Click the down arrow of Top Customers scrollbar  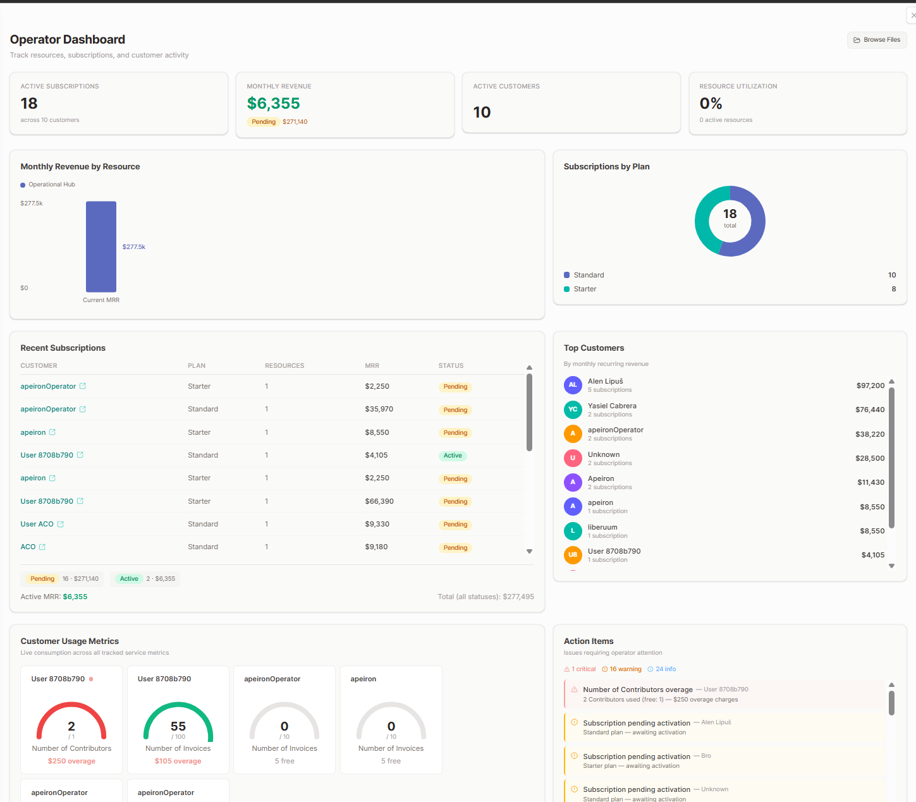[x=892, y=566]
